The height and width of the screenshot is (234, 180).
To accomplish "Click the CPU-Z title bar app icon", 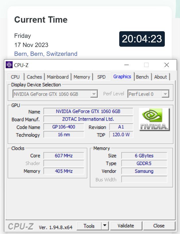I will 9,65.
